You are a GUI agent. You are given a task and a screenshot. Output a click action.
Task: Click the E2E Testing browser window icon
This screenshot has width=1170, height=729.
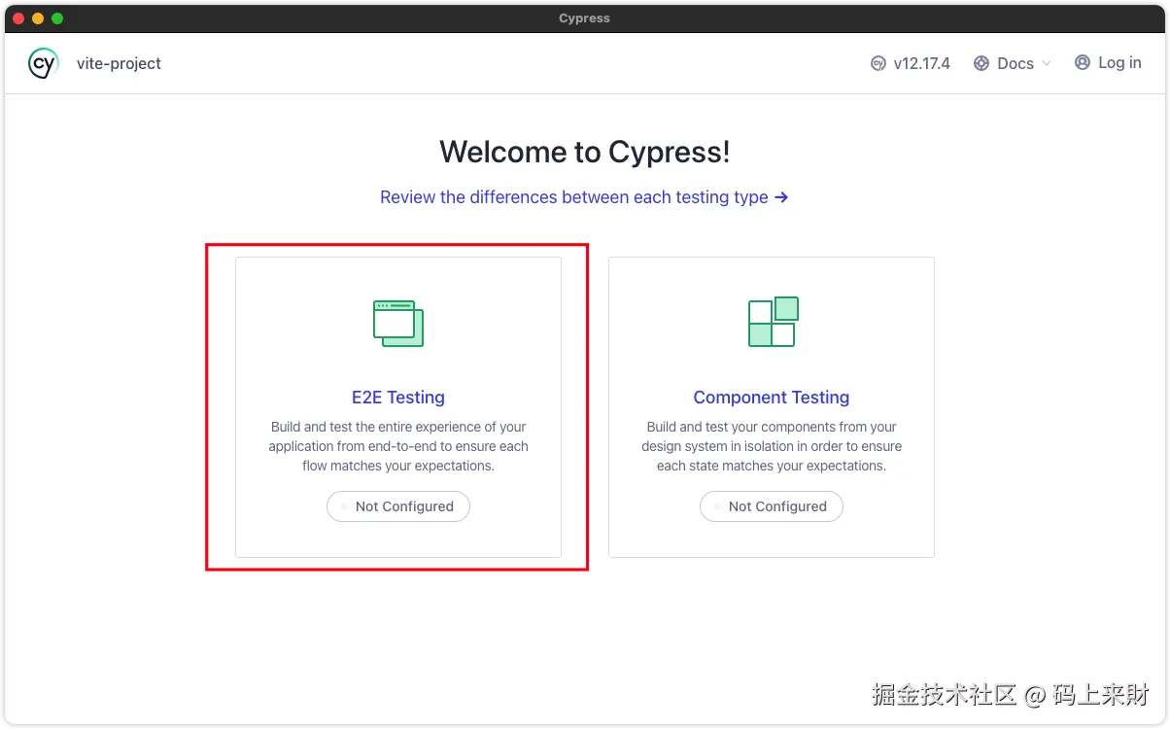coord(398,324)
